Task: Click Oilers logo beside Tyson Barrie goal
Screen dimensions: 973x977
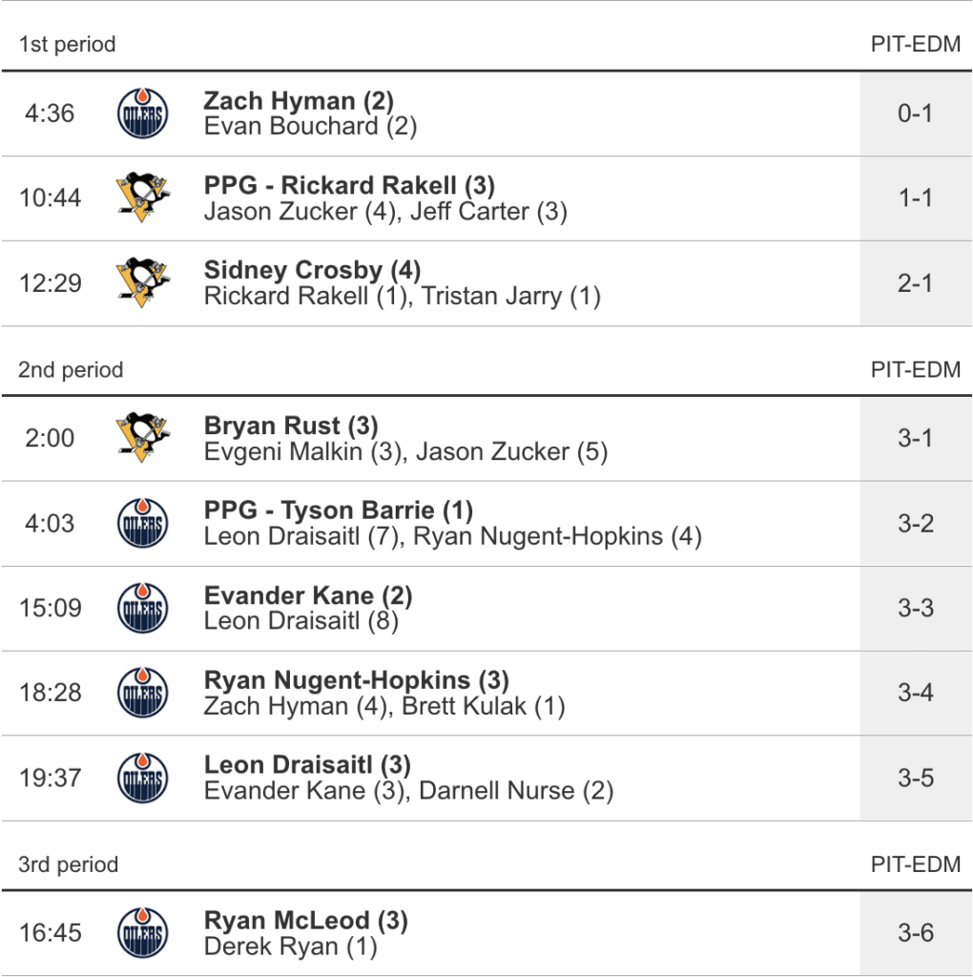Action: coord(142,524)
